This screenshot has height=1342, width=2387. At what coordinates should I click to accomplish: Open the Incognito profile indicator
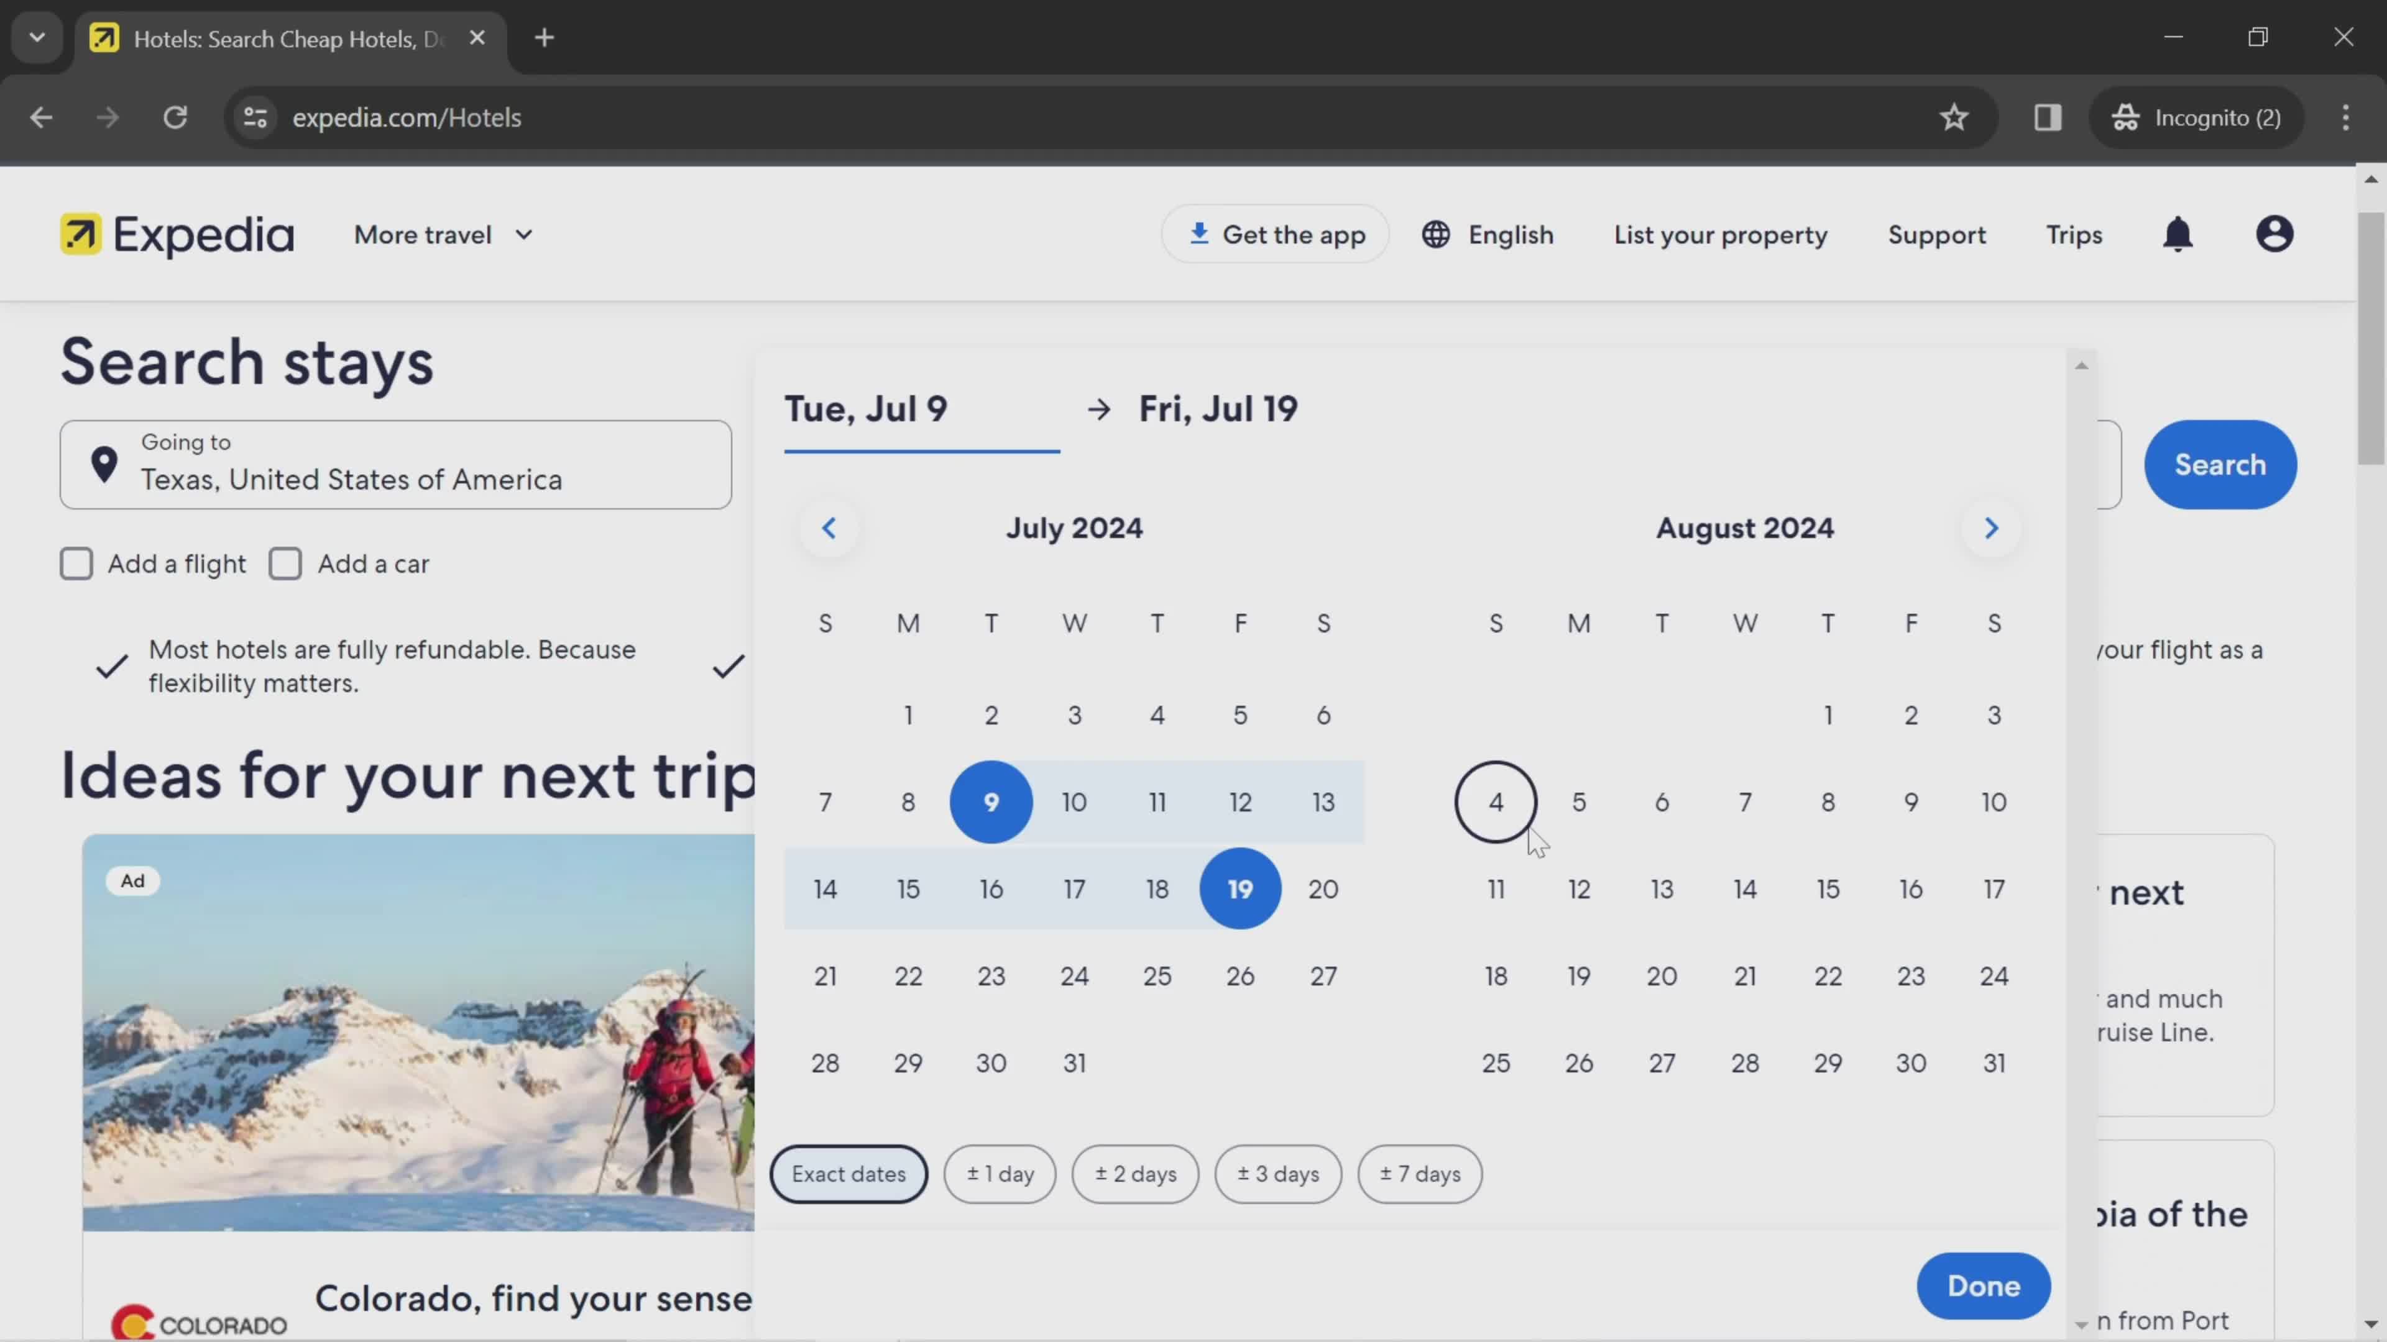(2196, 117)
